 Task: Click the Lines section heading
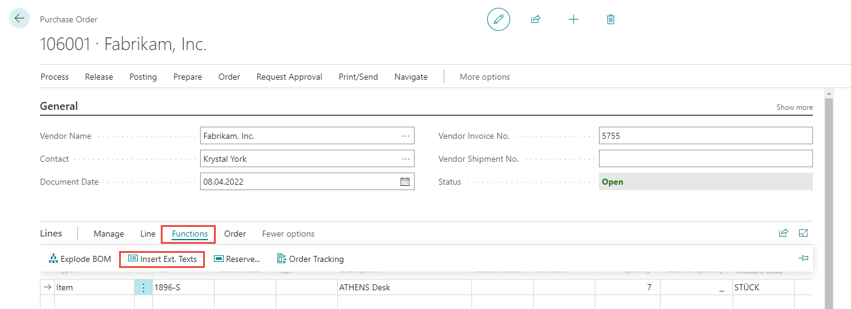pyautogui.click(x=51, y=234)
